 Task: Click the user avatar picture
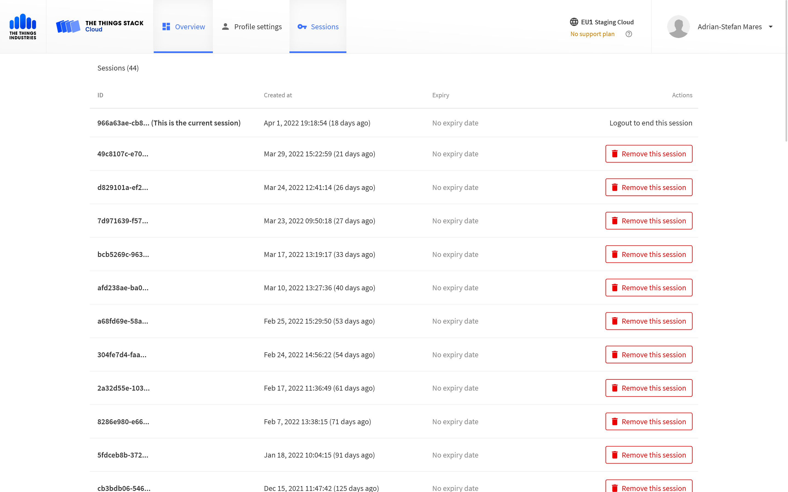point(678,26)
